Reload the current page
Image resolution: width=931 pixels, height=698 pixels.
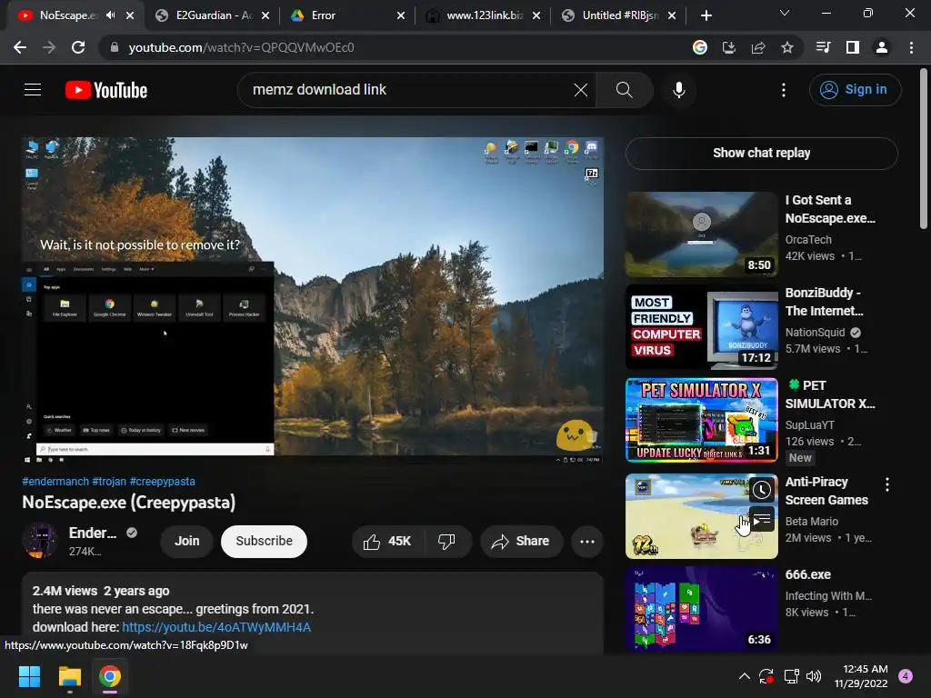[78, 47]
